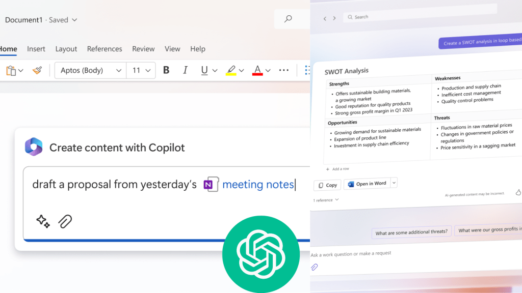This screenshot has width=522, height=293.
Task: Open the Aptos (Body) font dropdown
Action: point(90,70)
